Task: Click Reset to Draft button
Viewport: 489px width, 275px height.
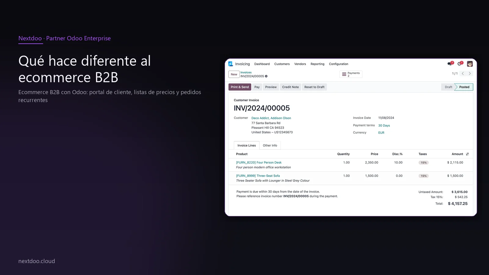Action: coord(314,87)
